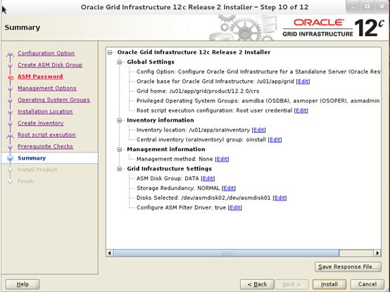Collapse the Oracle Grid Infrastructure root node

(110, 53)
